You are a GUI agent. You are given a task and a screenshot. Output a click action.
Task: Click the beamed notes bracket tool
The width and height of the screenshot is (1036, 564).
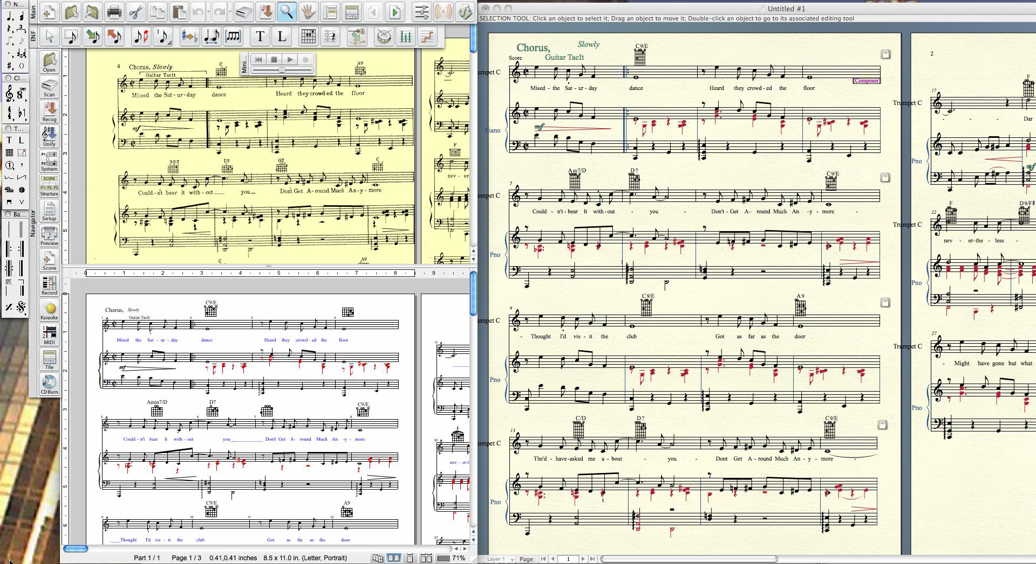233,36
